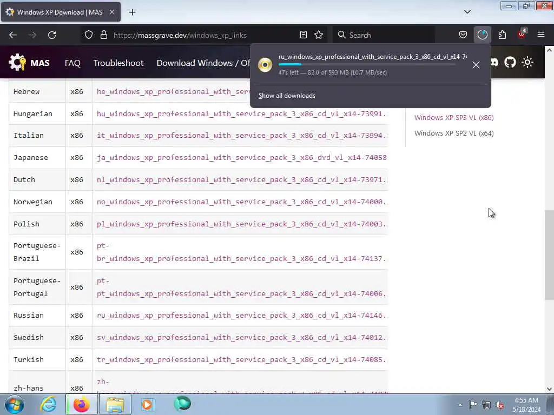This screenshot has width=554, height=415.
Task: Click the forward navigation arrow
Action: (32, 35)
